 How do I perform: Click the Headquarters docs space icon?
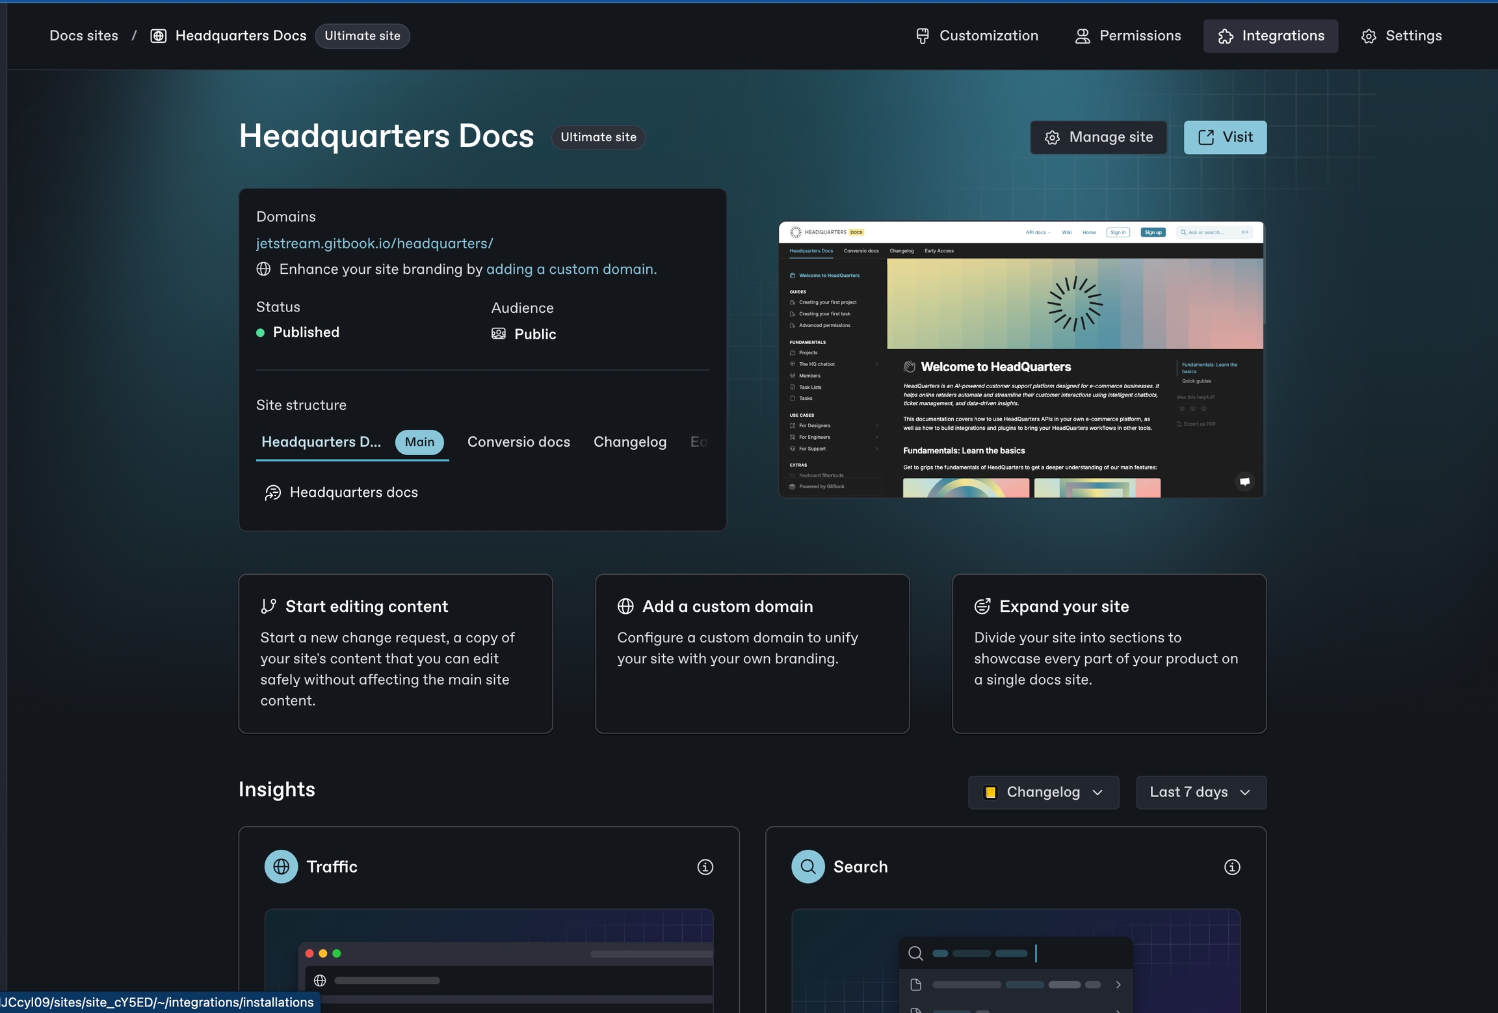(x=272, y=492)
